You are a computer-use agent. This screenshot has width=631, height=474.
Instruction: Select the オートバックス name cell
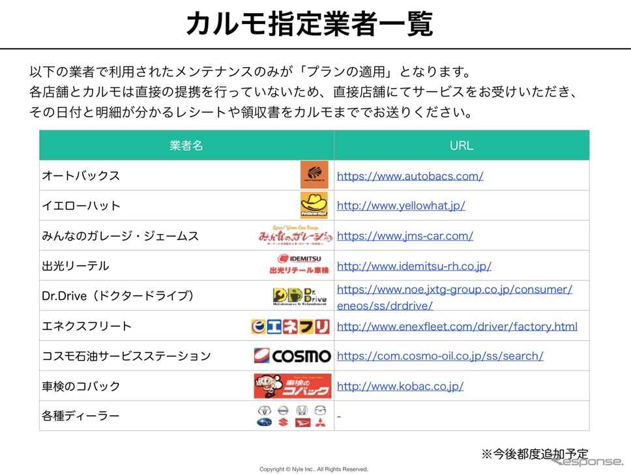click(x=186, y=175)
